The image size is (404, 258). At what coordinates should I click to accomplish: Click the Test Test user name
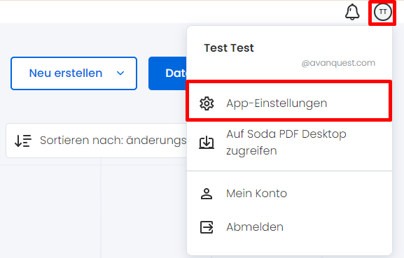coord(229,48)
